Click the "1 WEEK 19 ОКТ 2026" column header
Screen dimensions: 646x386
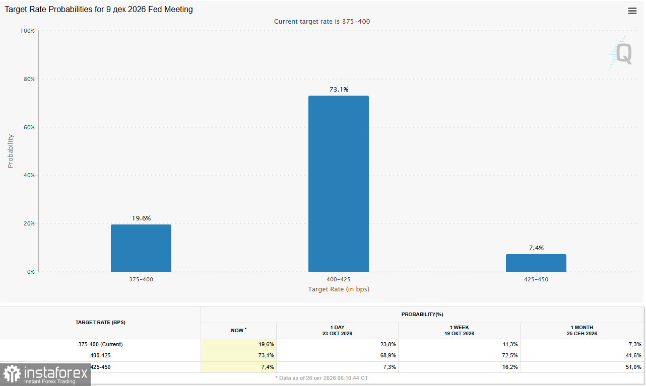(459, 331)
